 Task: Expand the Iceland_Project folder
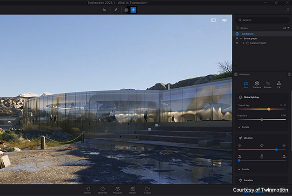(x=244, y=43)
